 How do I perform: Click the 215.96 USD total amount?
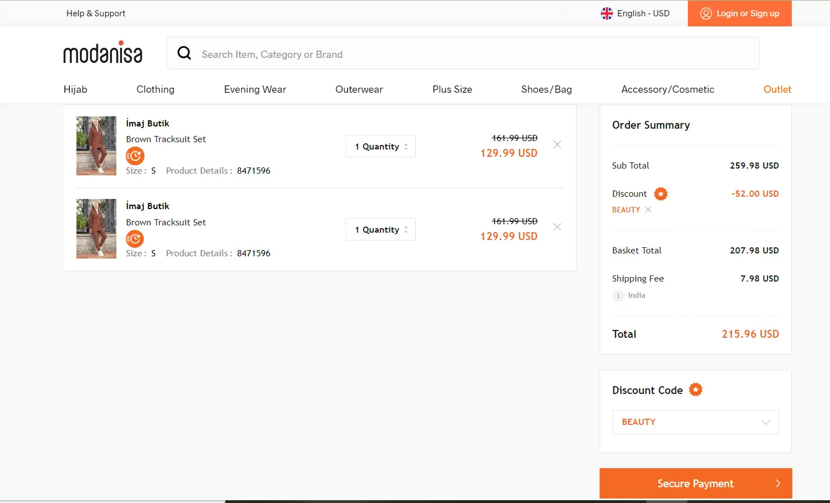pos(750,334)
